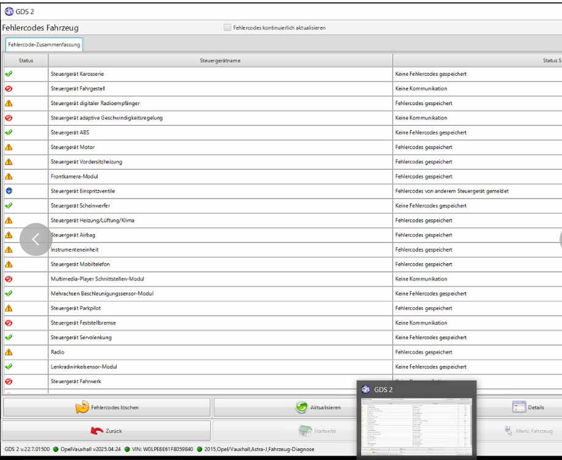Sort by the Status column header

[26, 60]
